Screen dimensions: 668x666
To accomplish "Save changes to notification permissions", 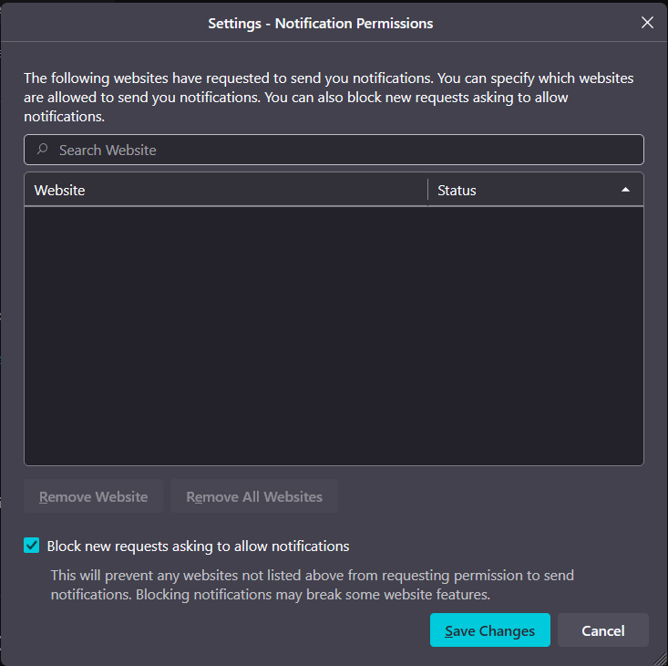I will 489,630.
